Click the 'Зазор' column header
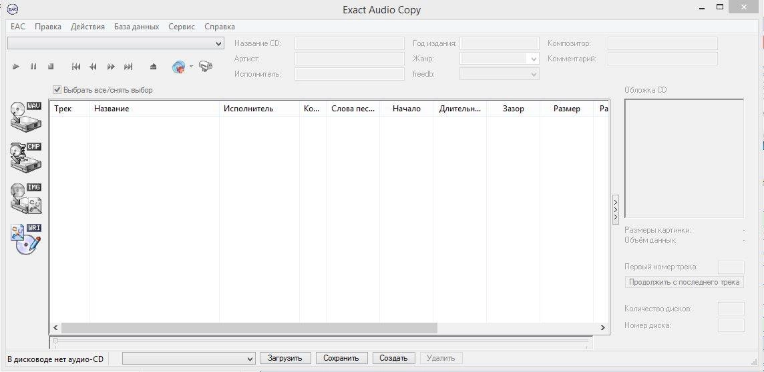764x372 pixels. (x=513, y=109)
